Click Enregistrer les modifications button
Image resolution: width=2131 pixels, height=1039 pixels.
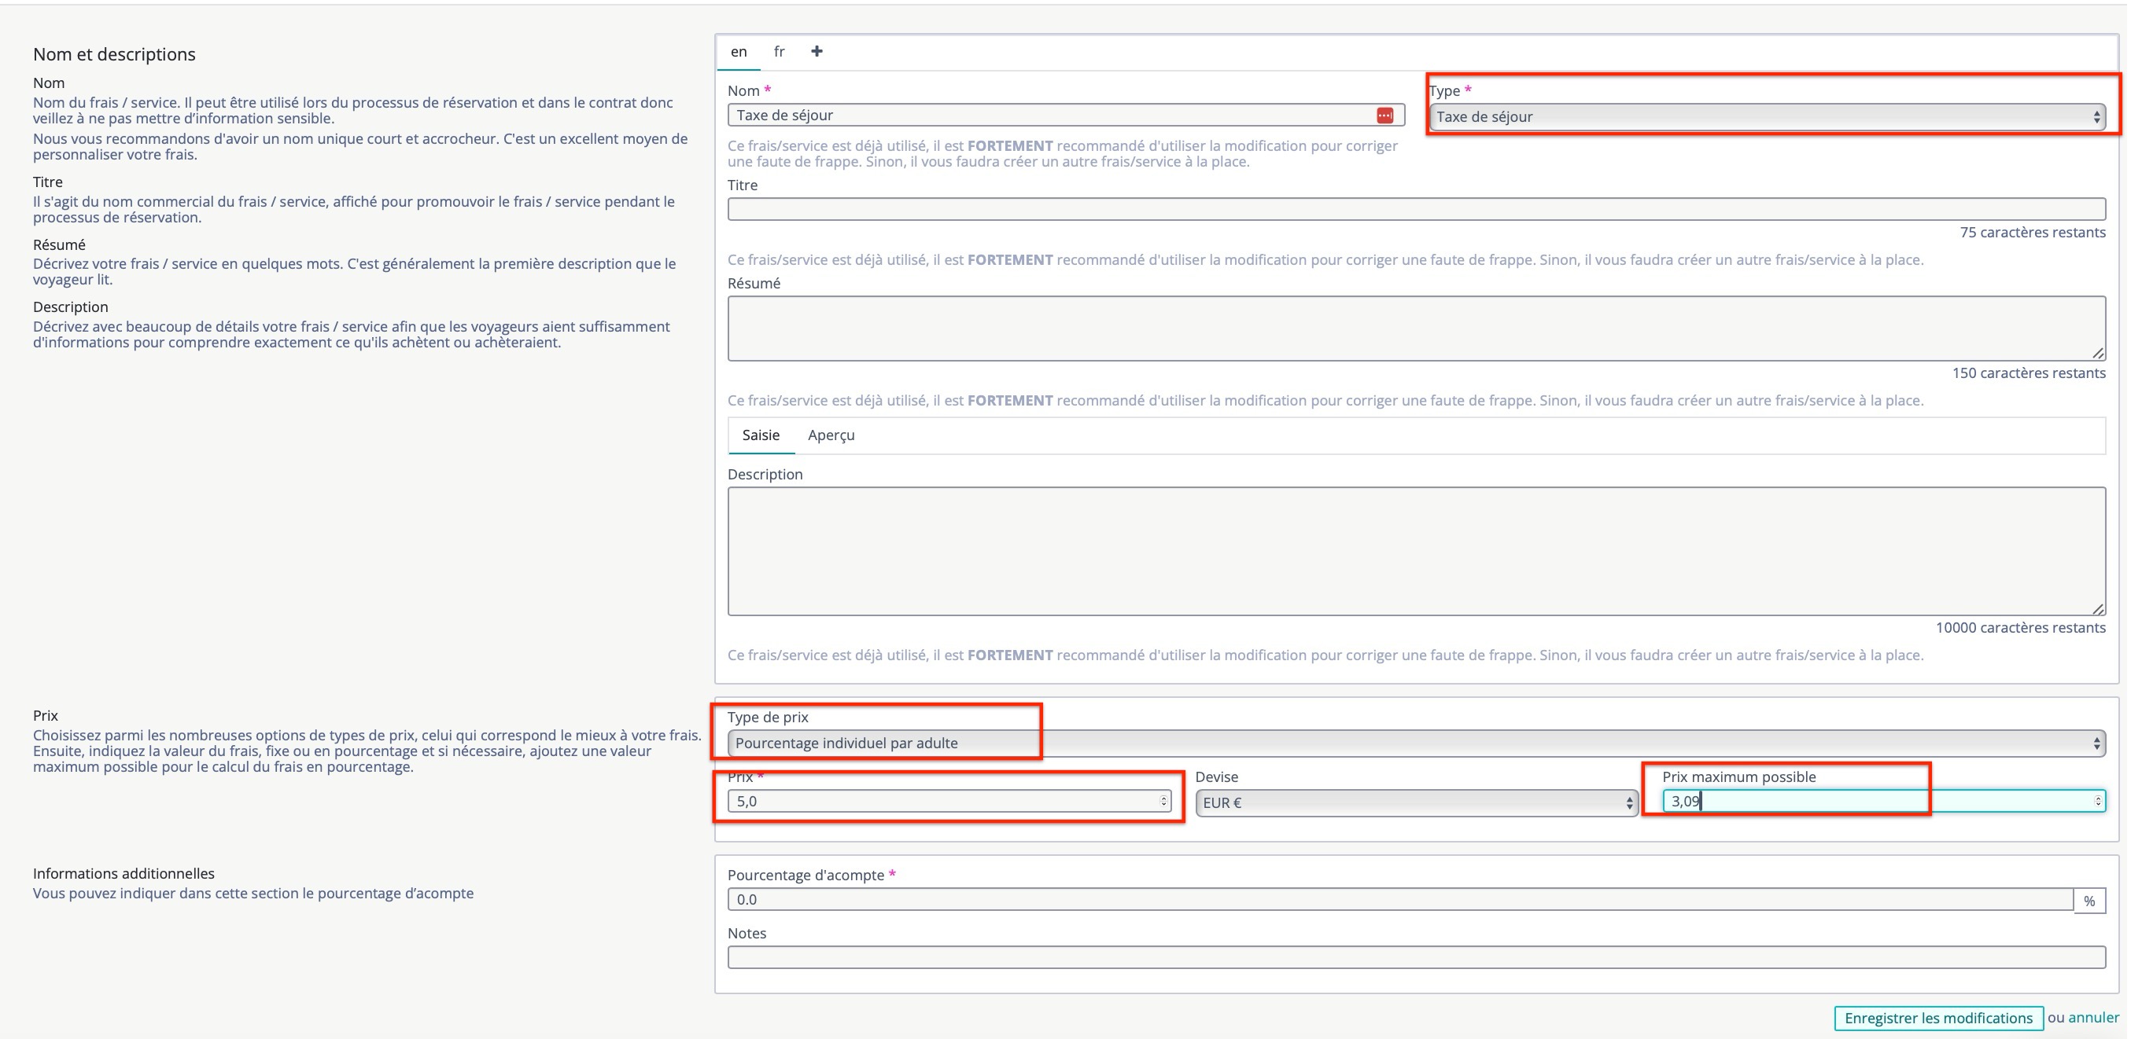click(x=1937, y=1018)
